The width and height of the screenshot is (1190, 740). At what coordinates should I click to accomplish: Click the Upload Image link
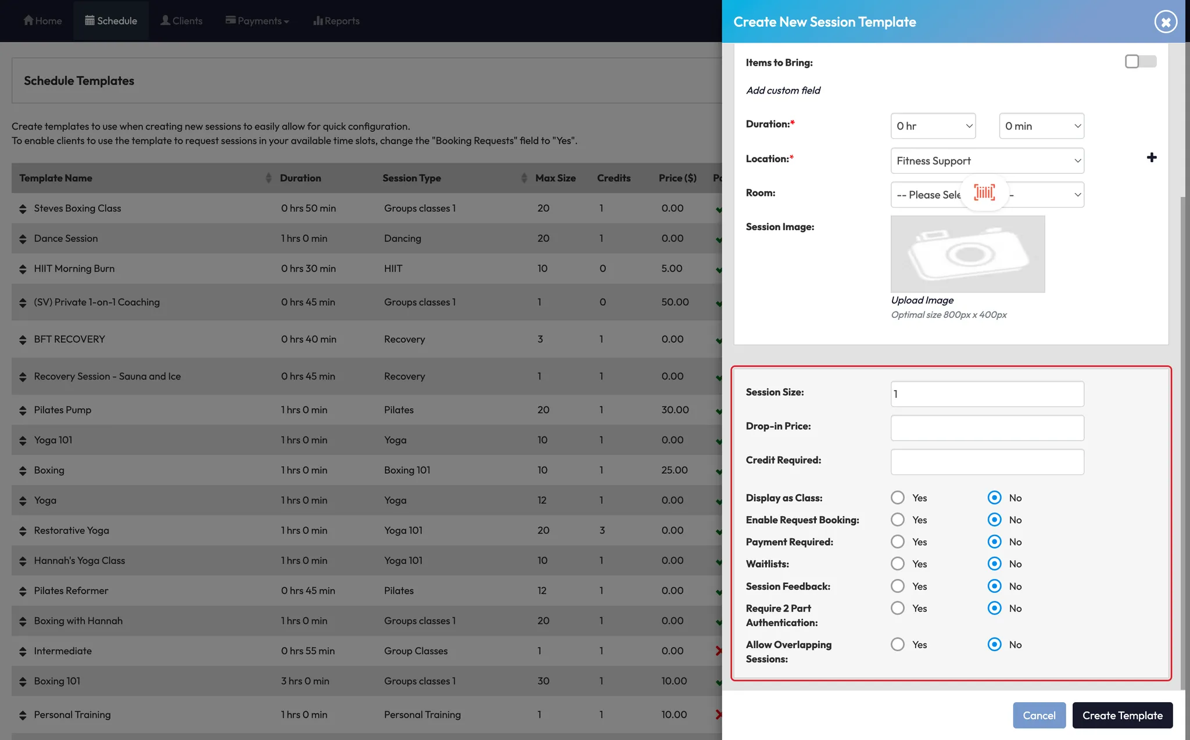[922, 300]
